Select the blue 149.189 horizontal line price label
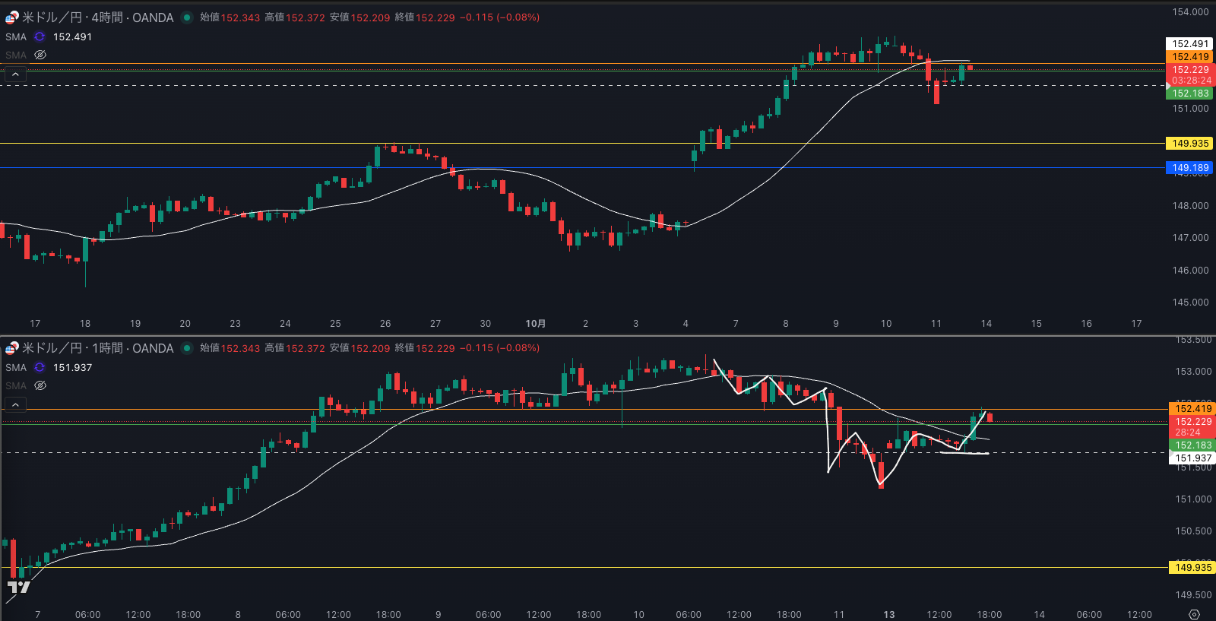Screen dimensions: 1216x621 pyautogui.click(x=1189, y=168)
